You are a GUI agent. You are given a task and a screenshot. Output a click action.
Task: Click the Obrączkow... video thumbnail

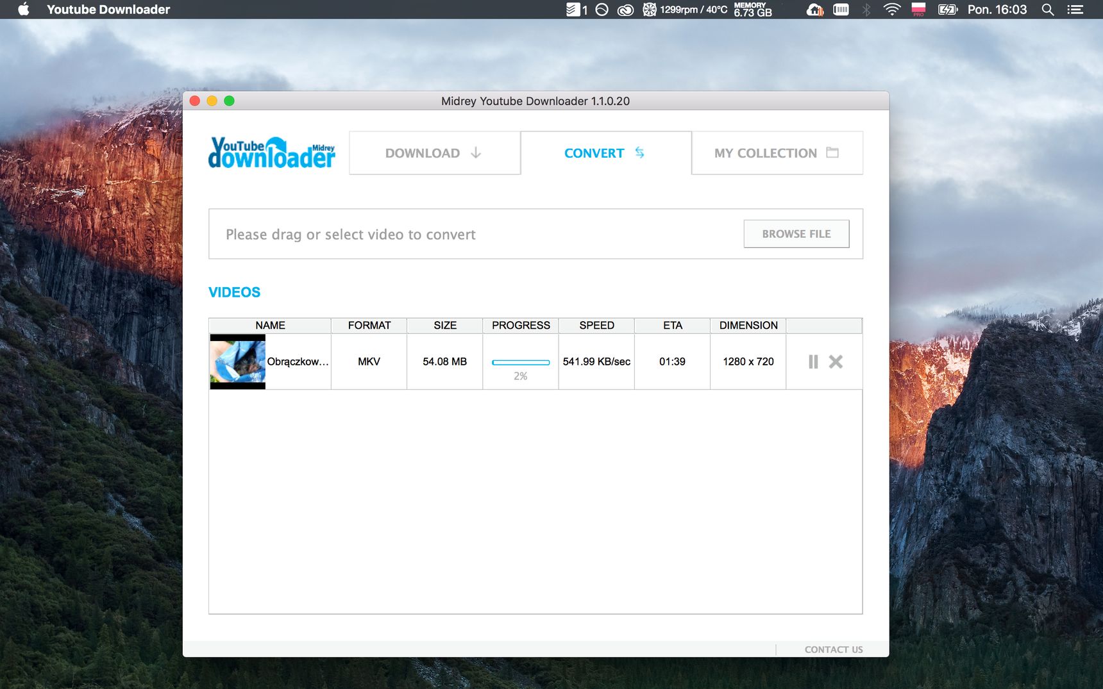click(237, 361)
